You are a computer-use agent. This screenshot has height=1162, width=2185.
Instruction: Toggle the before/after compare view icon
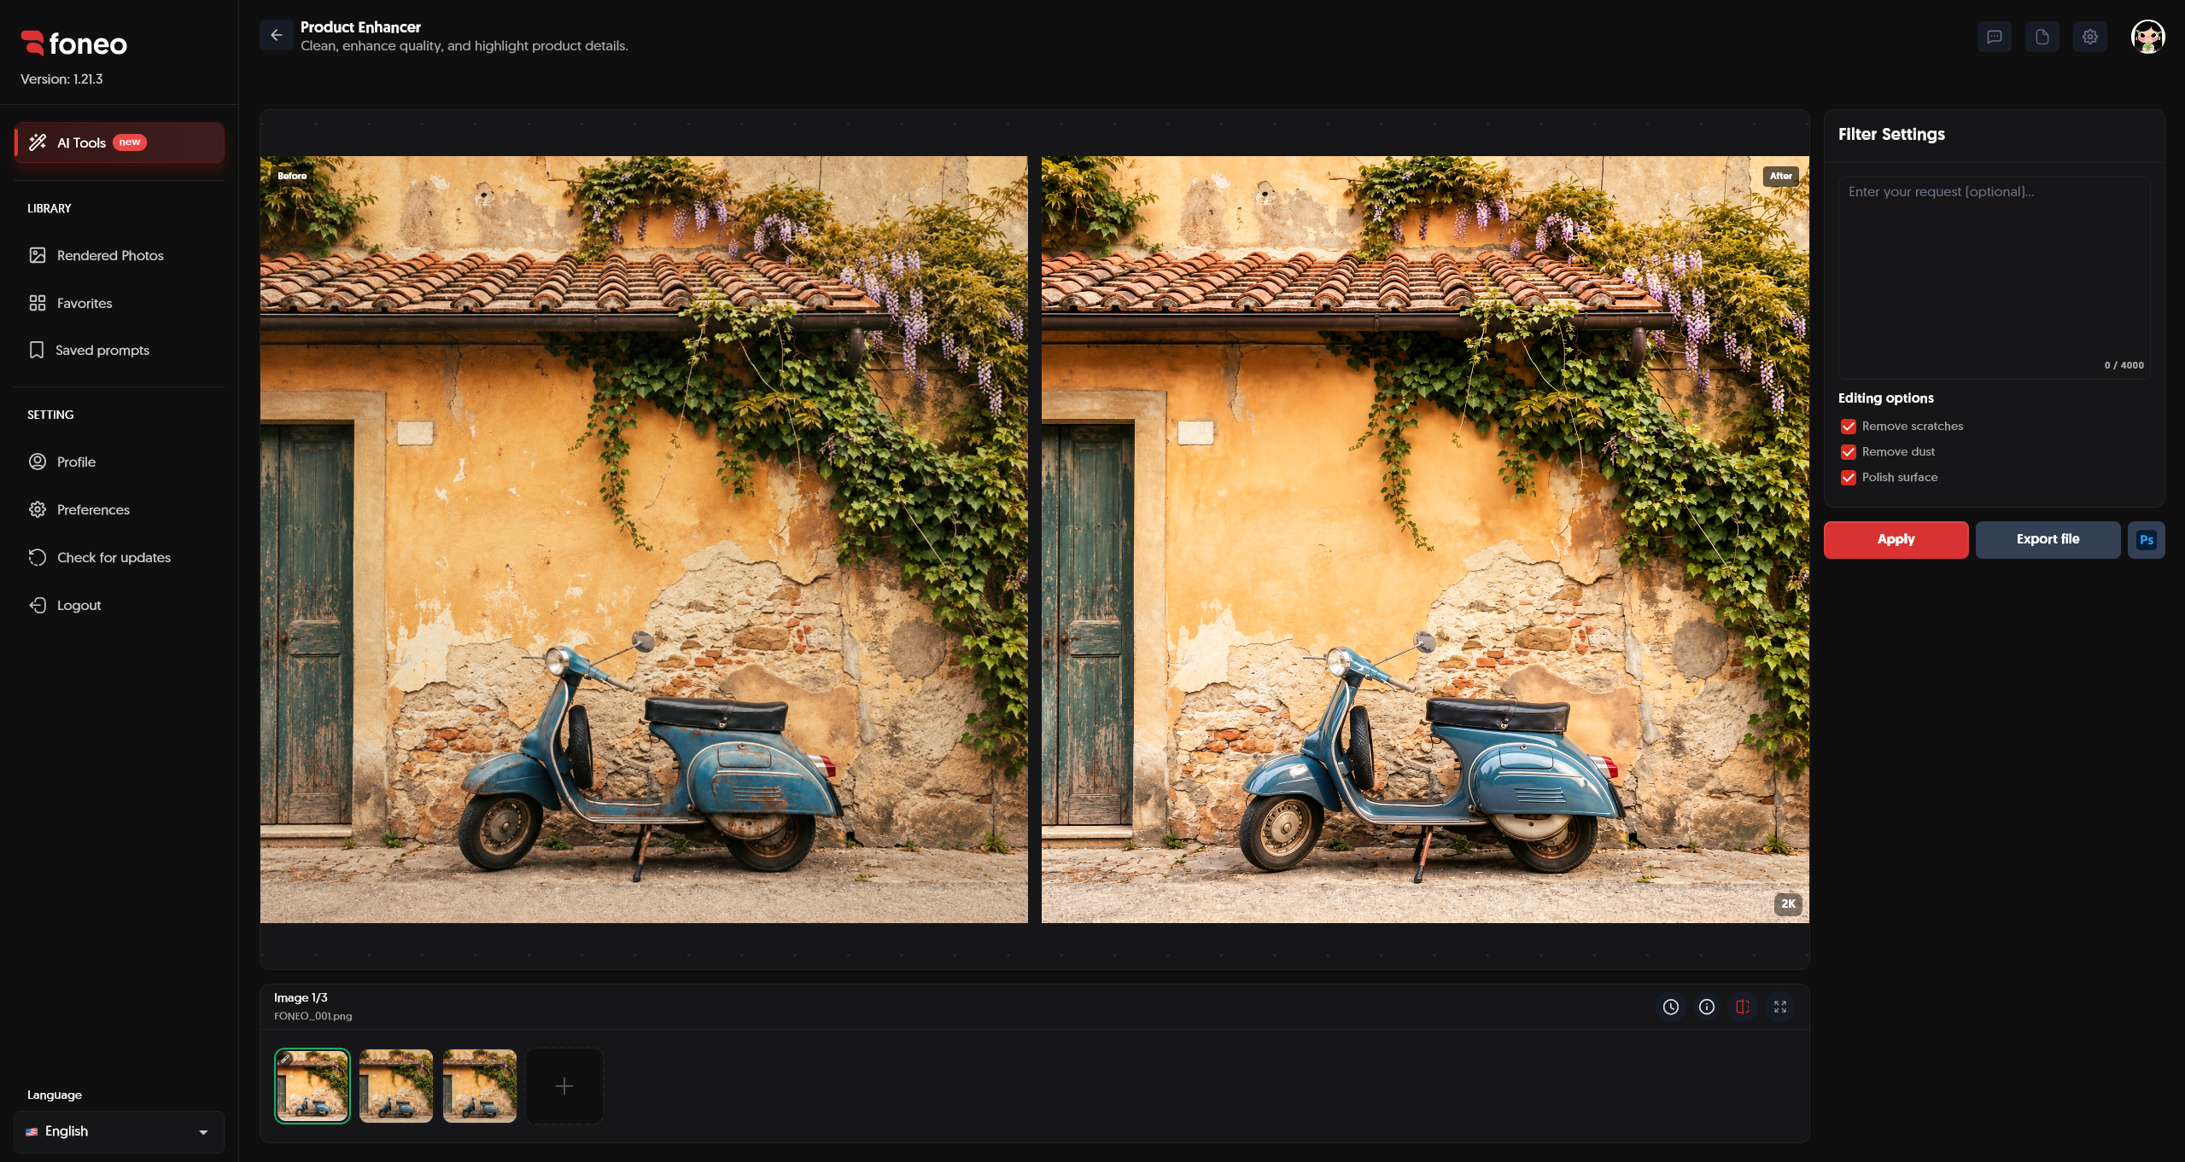click(1742, 1007)
